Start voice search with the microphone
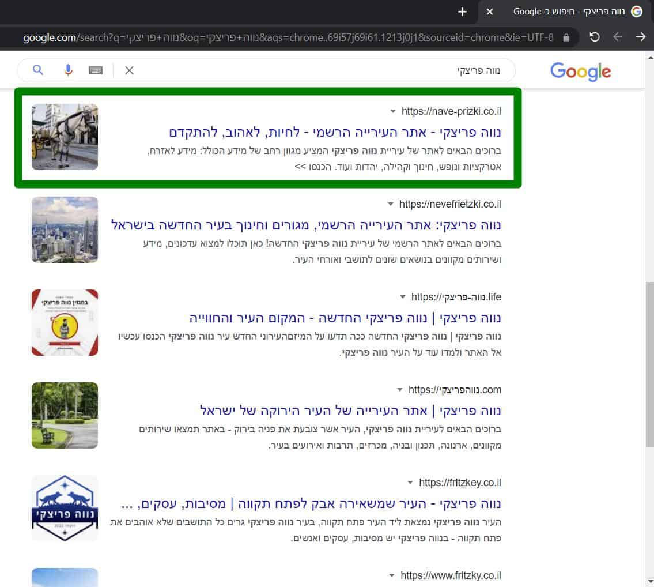This screenshot has height=587, width=654. pyautogui.click(x=68, y=70)
